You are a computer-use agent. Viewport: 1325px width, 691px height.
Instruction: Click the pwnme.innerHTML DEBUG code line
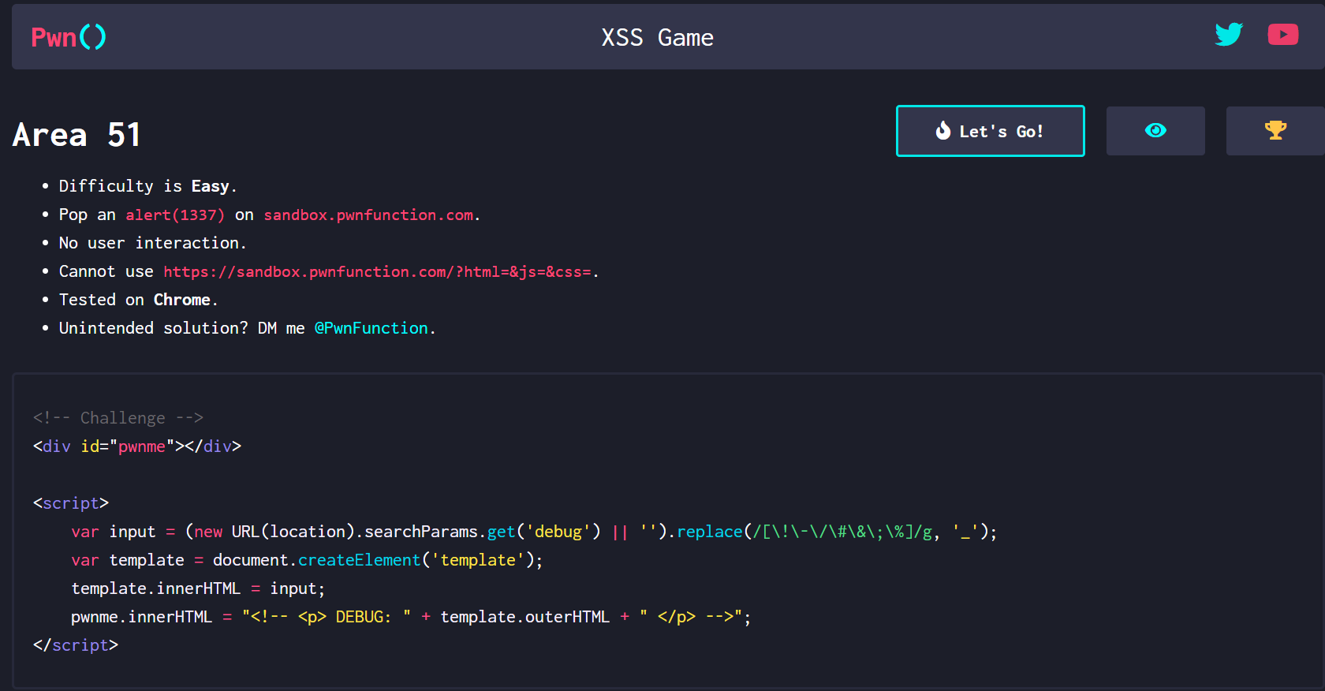[x=411, y=617]
